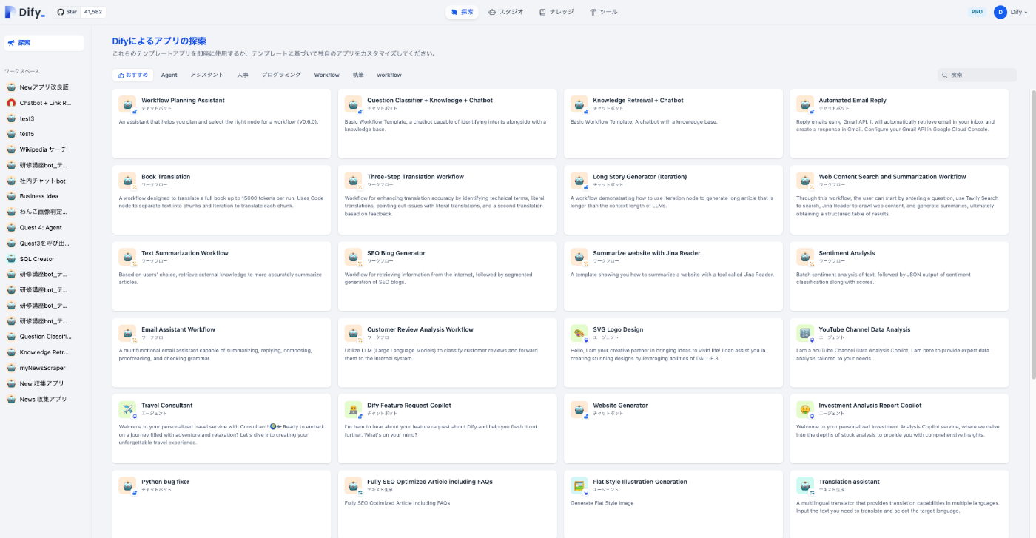This screenshot has height=538, width=1036.
Task: Filter apps by 執筆 category
Action: [358, 75]
